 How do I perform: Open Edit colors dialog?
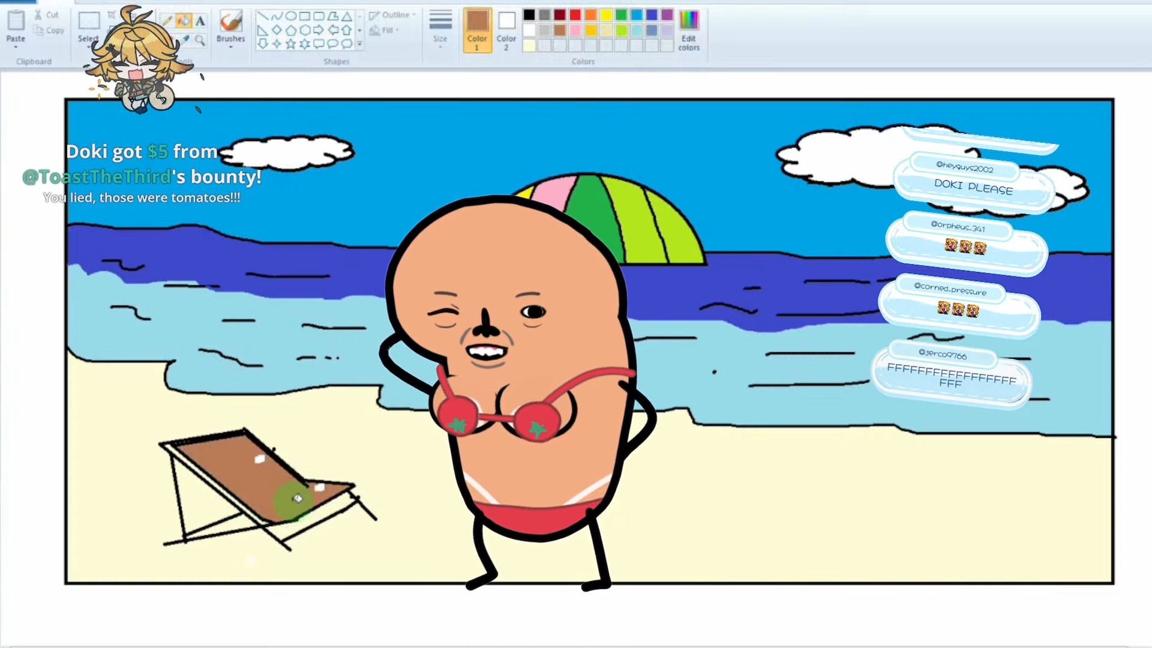689,30
